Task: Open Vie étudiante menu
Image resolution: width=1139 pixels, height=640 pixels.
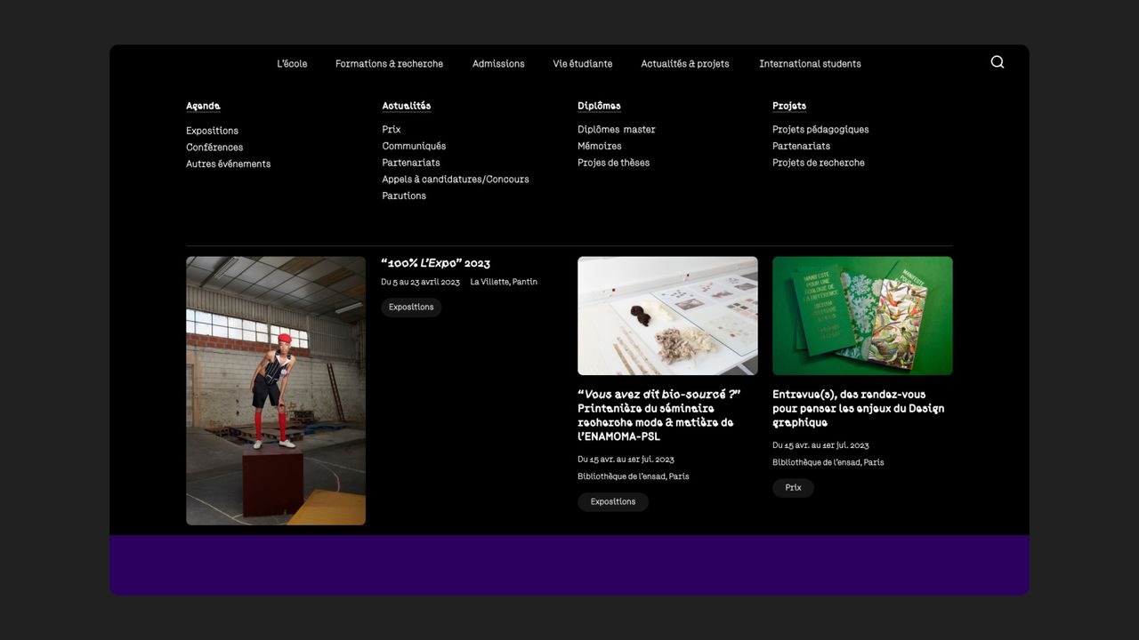Action: 582,64
